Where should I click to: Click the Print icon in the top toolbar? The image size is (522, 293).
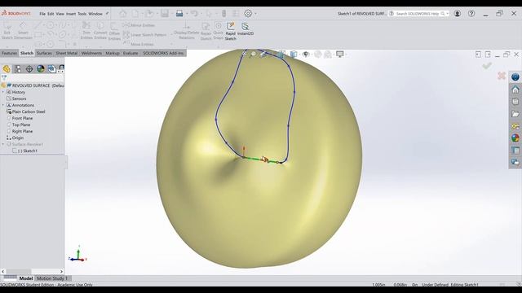click(179, 14)
